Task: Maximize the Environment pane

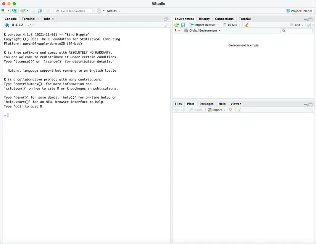Action: [311, 19]
